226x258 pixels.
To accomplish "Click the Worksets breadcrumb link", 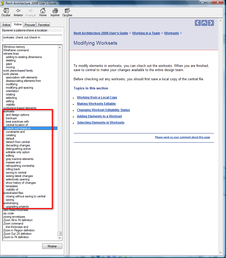I will pyautogui.click(x=172, y=33).
